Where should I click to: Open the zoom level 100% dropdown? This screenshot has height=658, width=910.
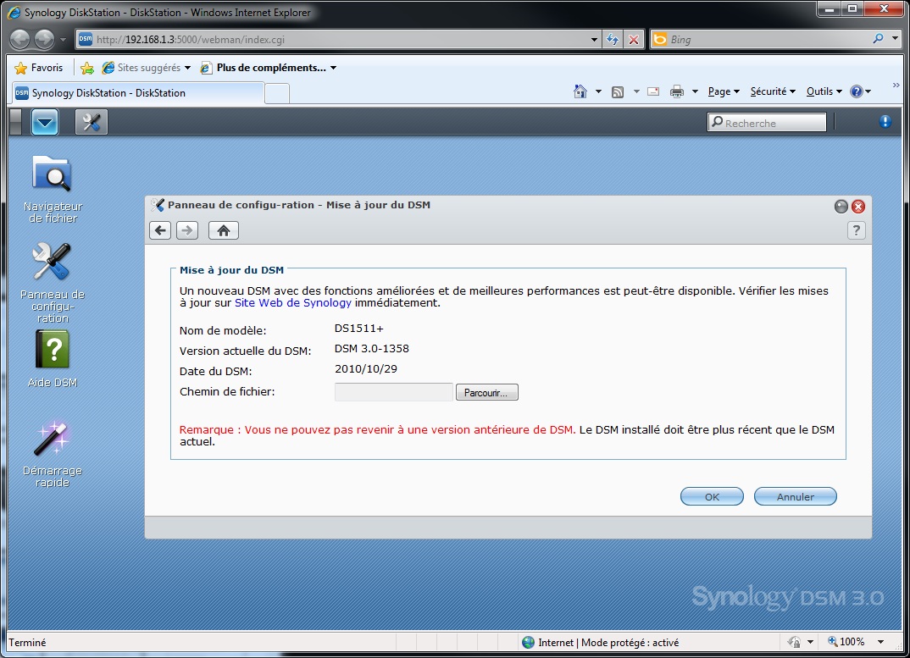tap(880, 642)
